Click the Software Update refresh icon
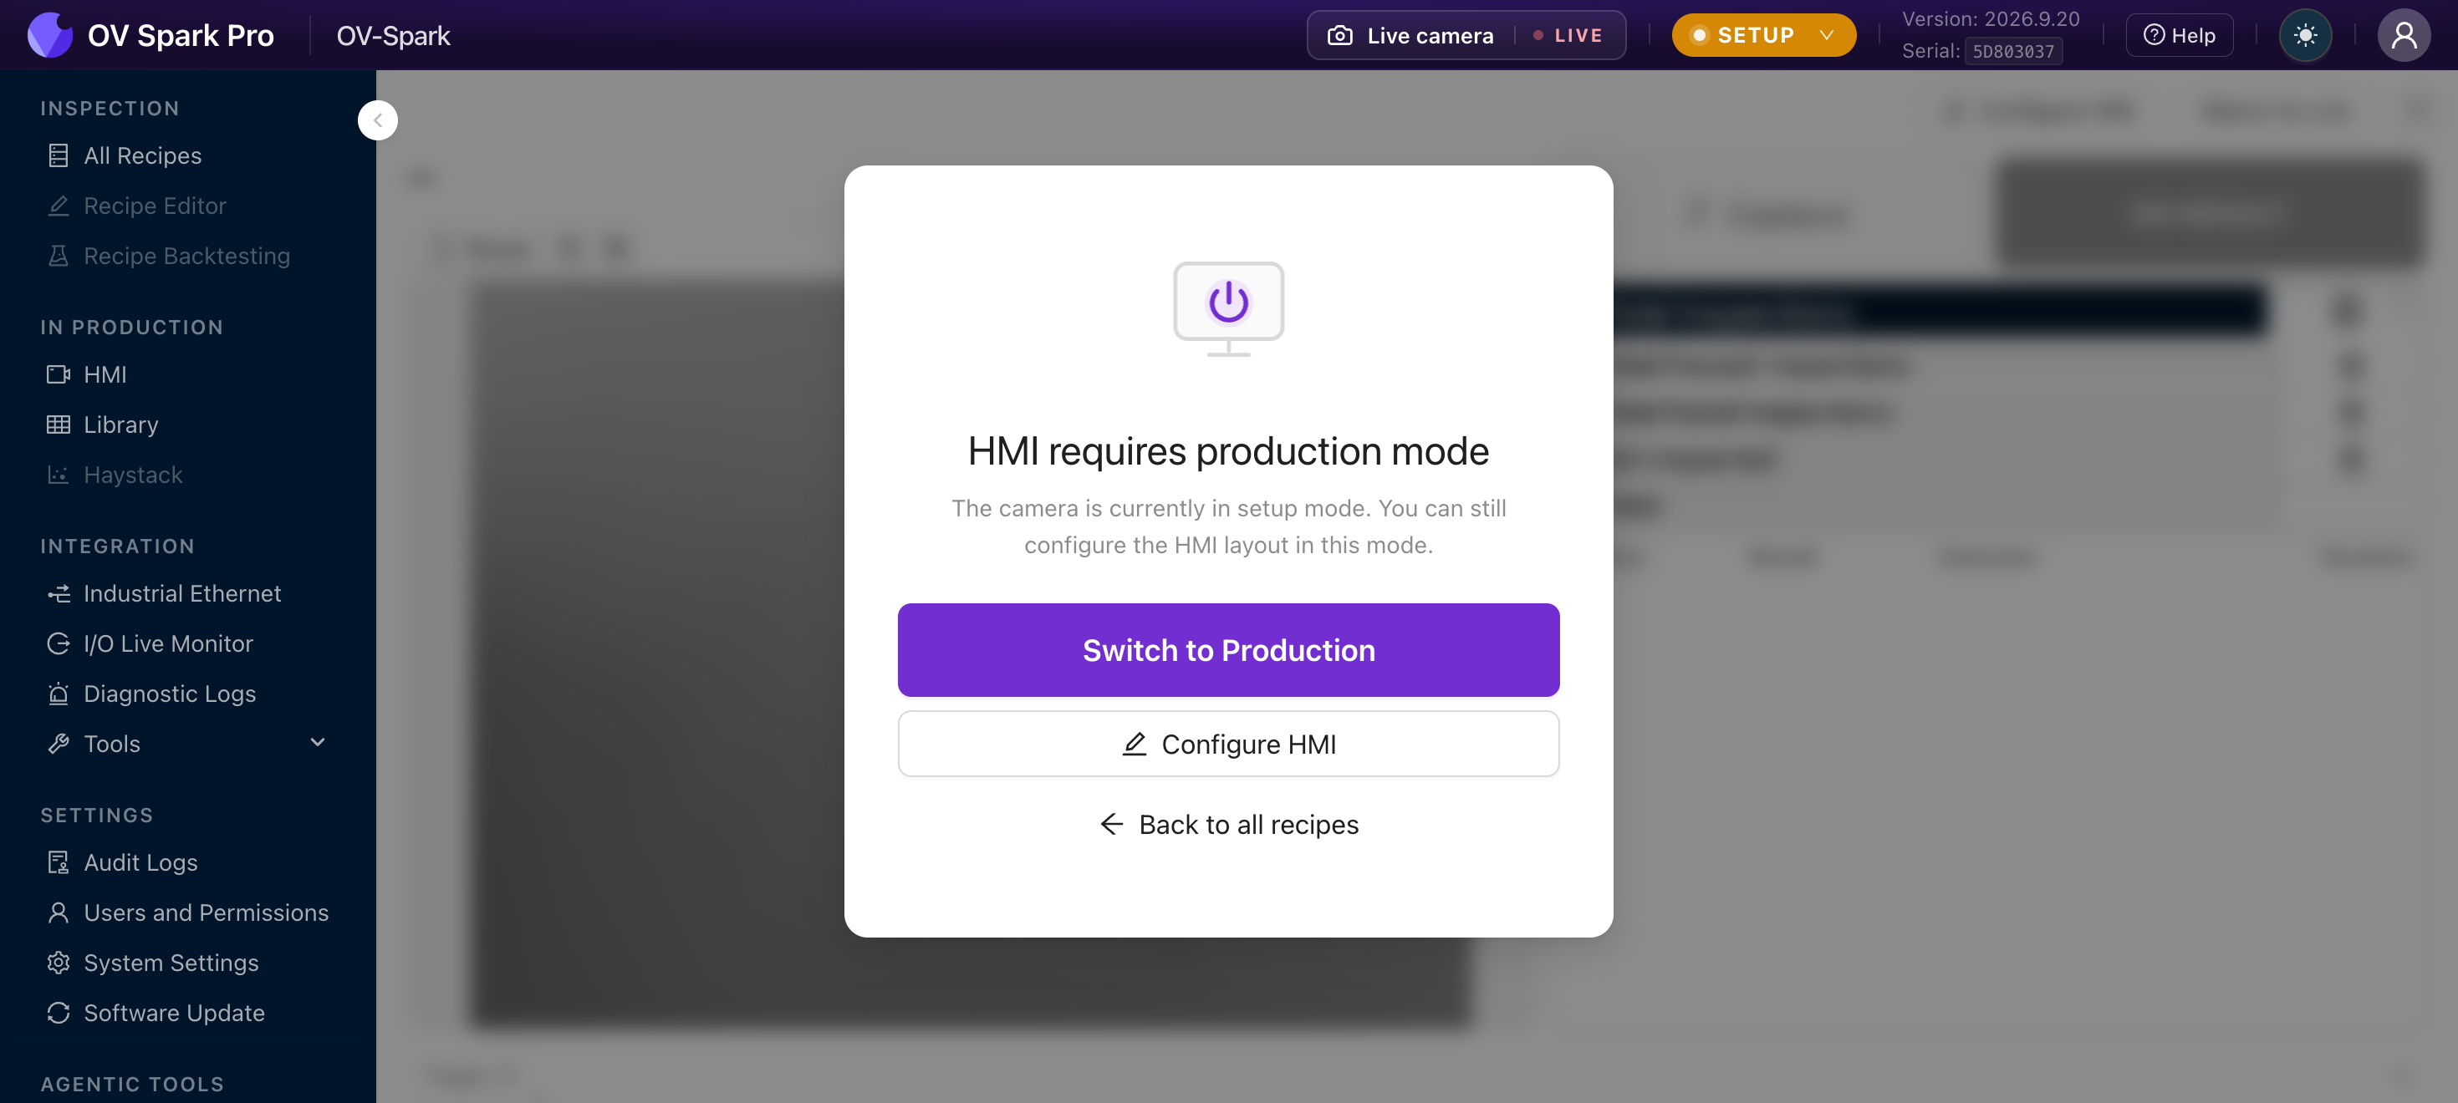Image resolution: width=2458 pixels, height=1103 pixels. (59, 1014)
